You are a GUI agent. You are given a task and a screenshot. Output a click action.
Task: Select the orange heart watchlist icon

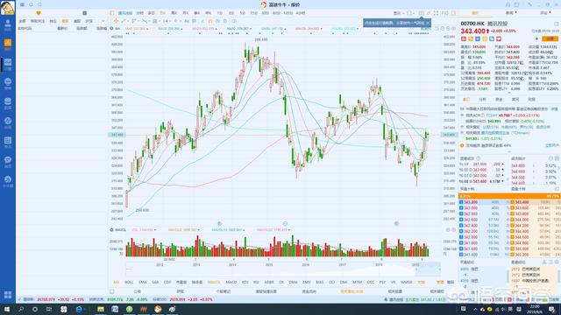click(39, 13)
